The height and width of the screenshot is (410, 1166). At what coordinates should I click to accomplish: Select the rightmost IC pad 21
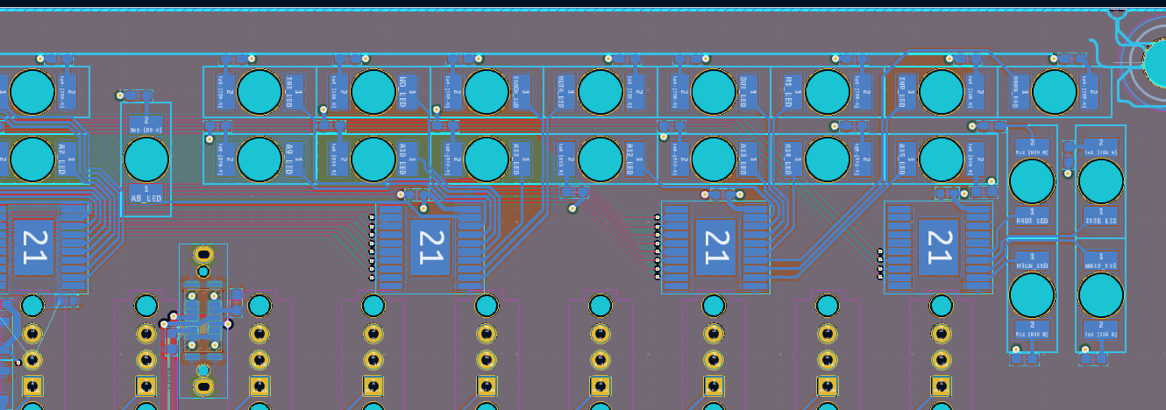(x=938, y=247)
